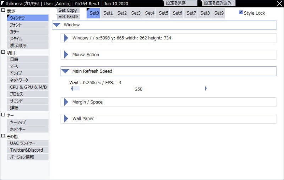Select ウィンドウ in the sidebar
This screenshot has width=284, height=180.
(x=28, y=18)
